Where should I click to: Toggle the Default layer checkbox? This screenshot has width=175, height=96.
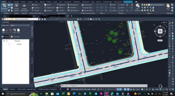click(9, 44)
